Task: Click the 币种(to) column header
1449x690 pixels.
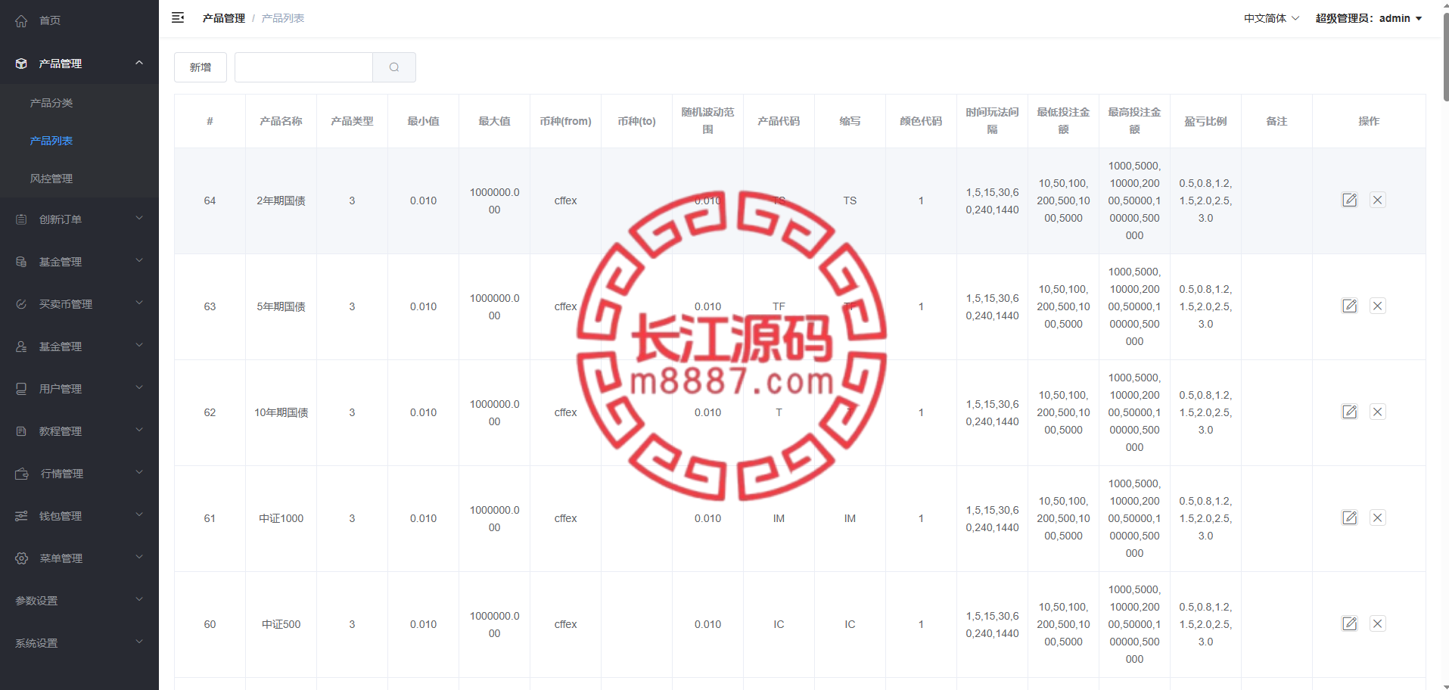Action: coord(636,121)
